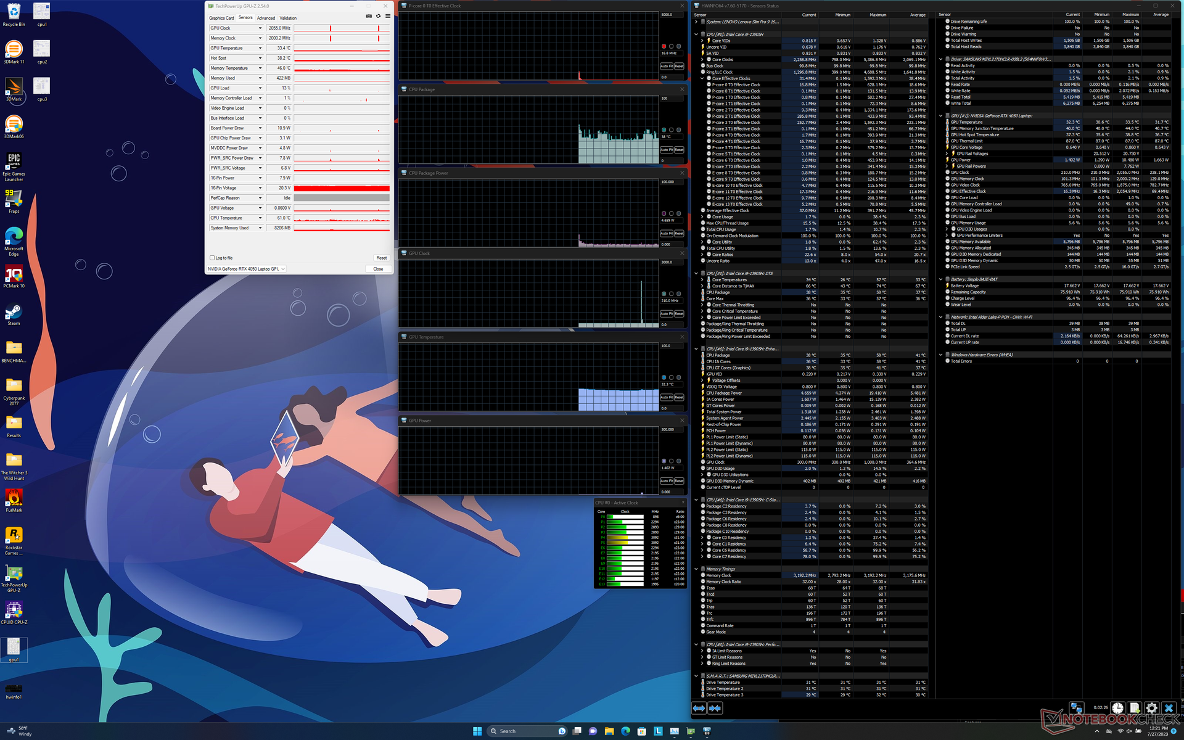Open Memory Used sensor dropdown arrow

[260, 78]
